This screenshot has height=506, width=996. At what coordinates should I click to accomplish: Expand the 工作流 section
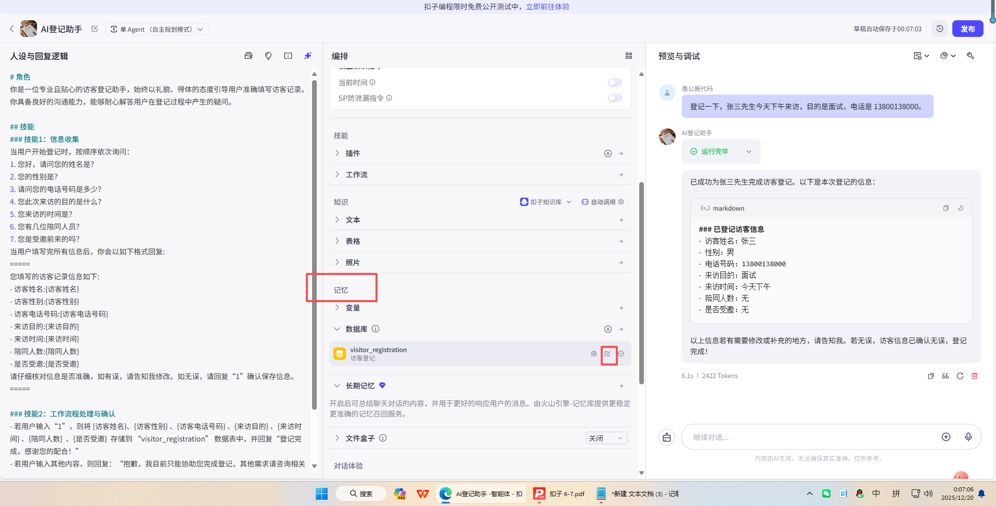[337, 174]
